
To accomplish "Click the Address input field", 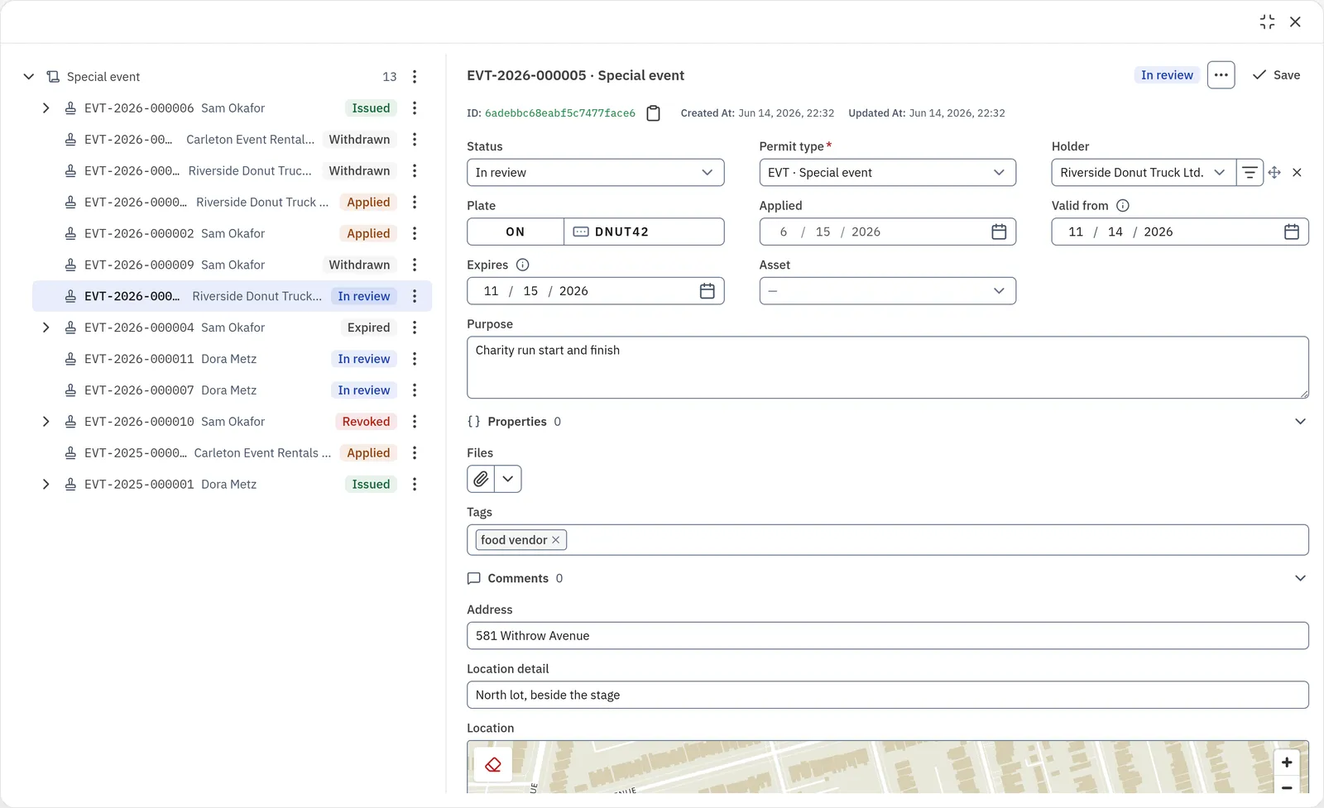I will coord(887,636).
